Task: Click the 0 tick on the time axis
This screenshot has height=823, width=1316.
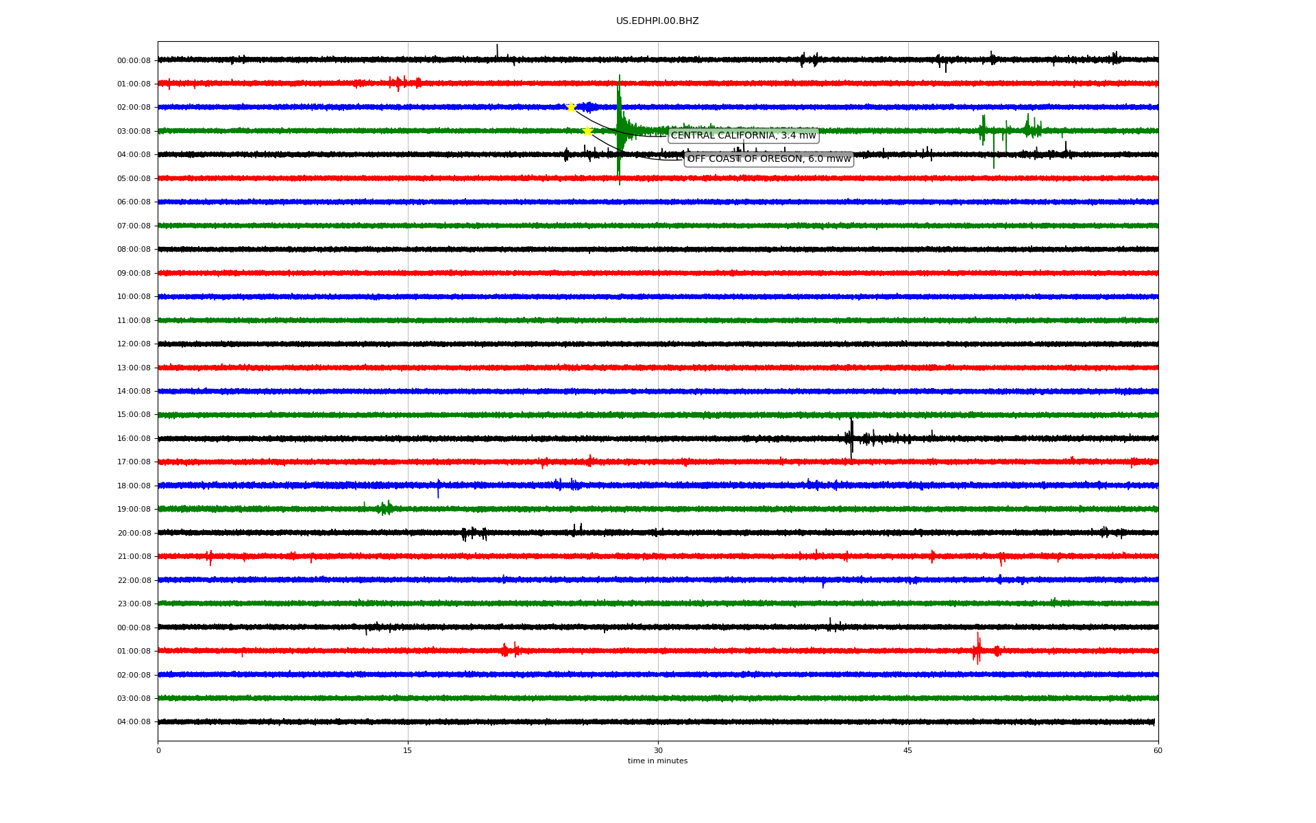Action: coord(158,750)
